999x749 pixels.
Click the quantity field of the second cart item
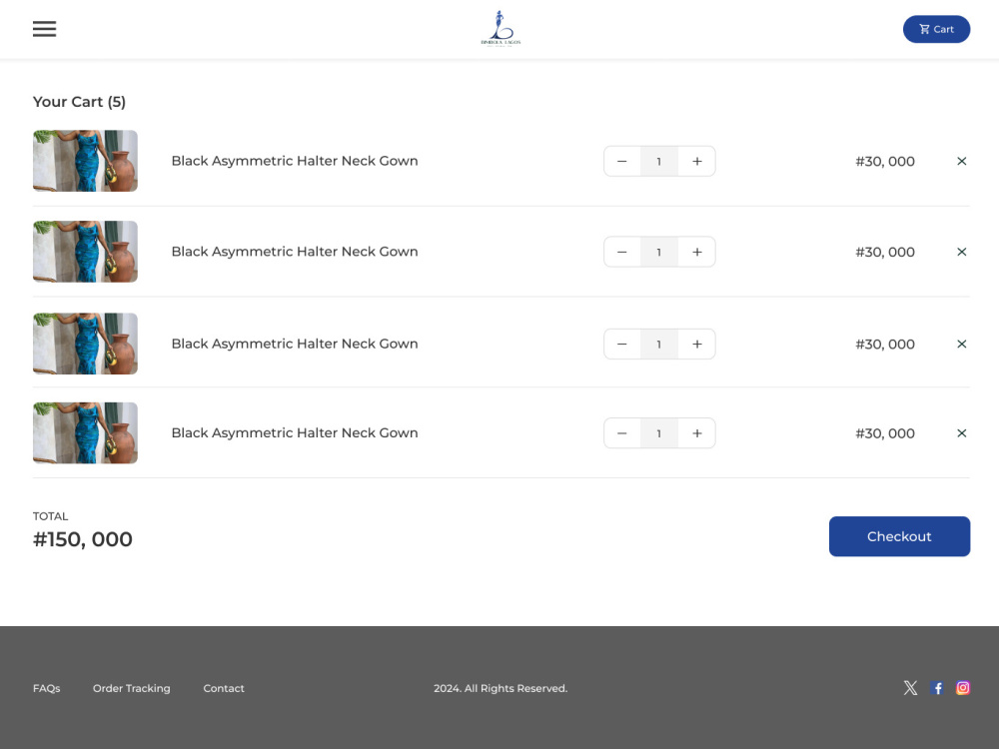tap(658, 252)
